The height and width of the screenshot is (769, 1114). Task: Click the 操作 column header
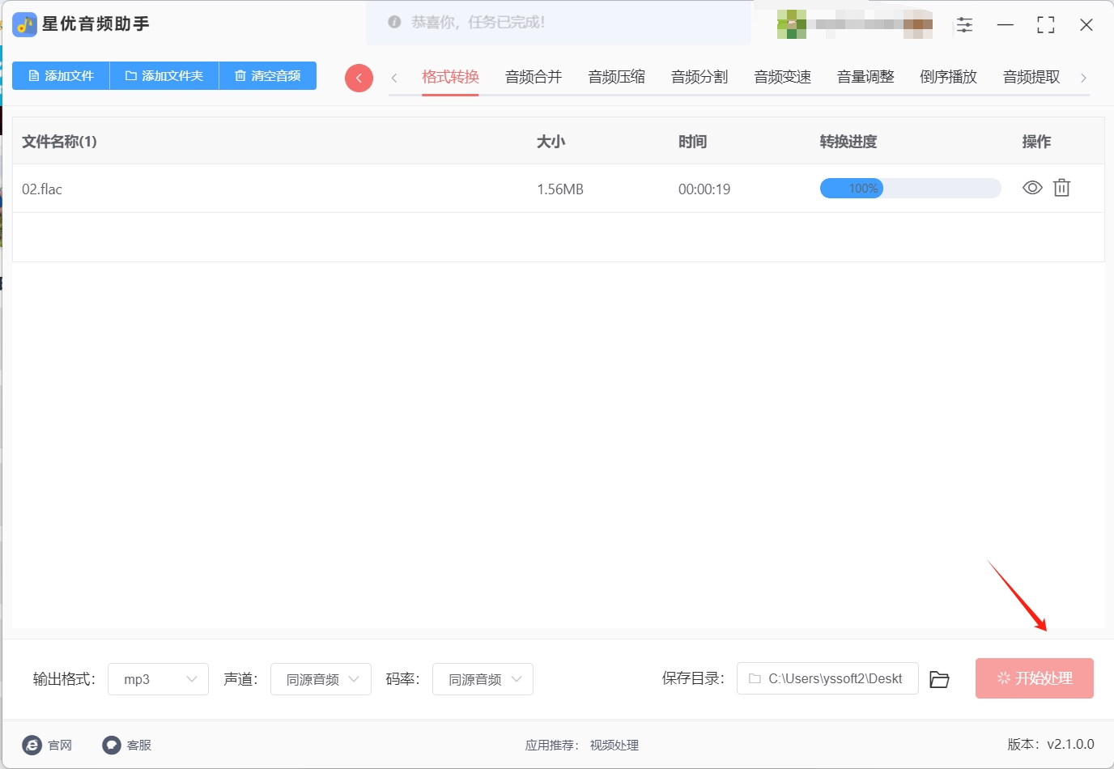click(x=1036, y=142)
